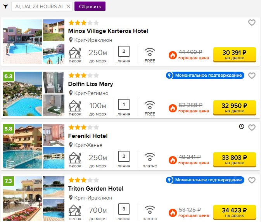Select the 30 391 ₽ price button
Screen dimensions: 261x222
pyautogui.click(x=235, y=55)
